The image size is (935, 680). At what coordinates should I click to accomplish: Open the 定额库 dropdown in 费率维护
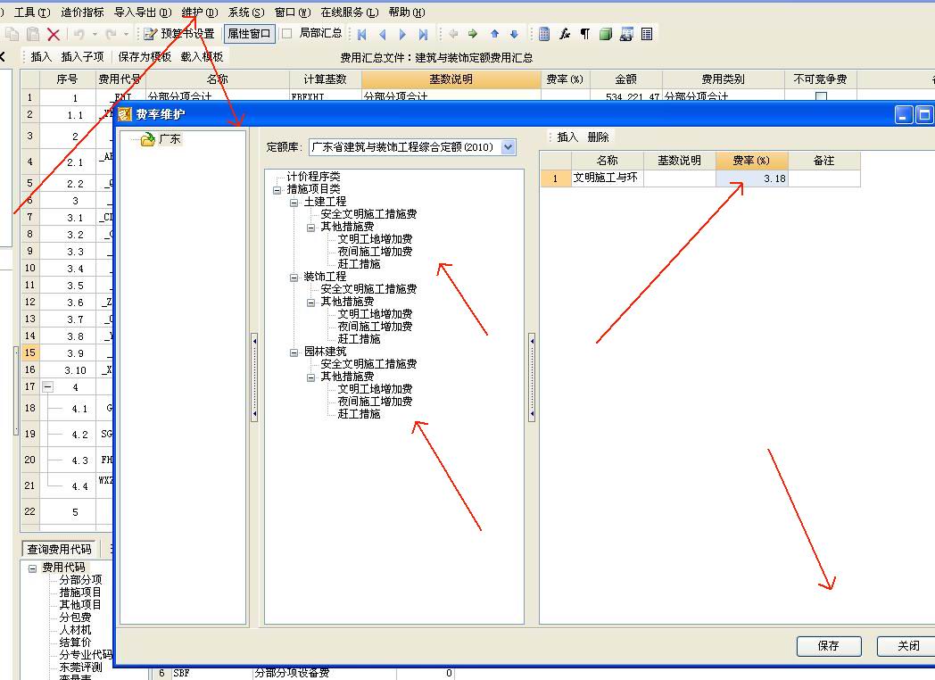(x=508, y=146)
